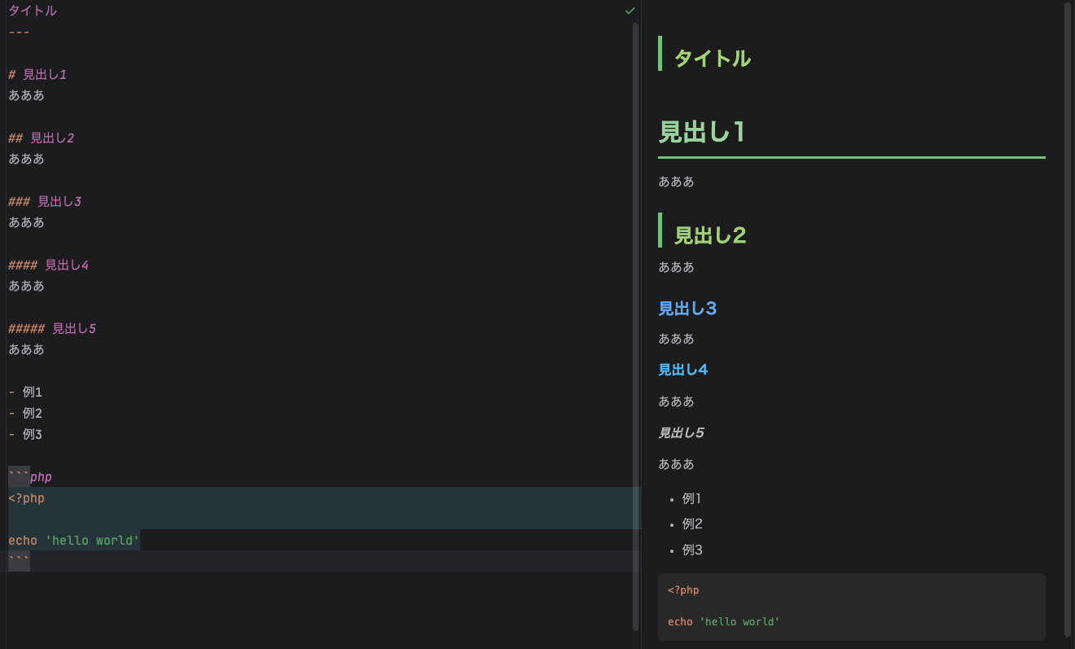
Task: Click the '---' line in the editor
Action: click(19, 32)
